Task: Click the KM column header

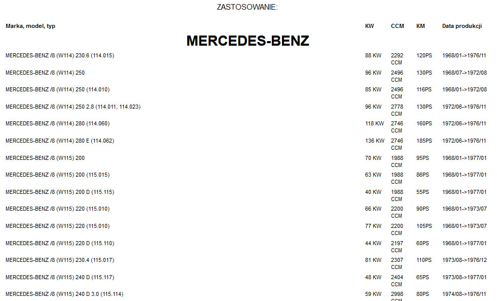Action: 420,26
